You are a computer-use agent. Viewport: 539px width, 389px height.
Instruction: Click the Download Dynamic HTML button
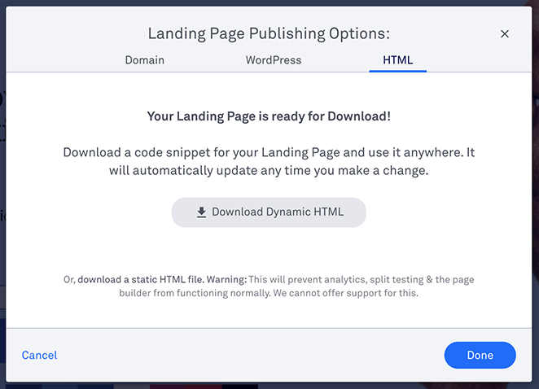coord(269,212)
